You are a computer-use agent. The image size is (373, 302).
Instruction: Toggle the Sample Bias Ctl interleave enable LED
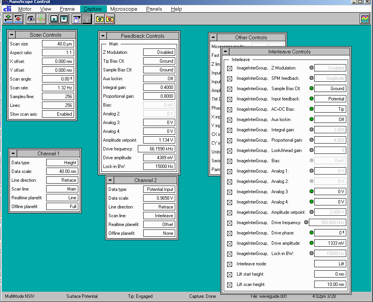coord(312,88)
